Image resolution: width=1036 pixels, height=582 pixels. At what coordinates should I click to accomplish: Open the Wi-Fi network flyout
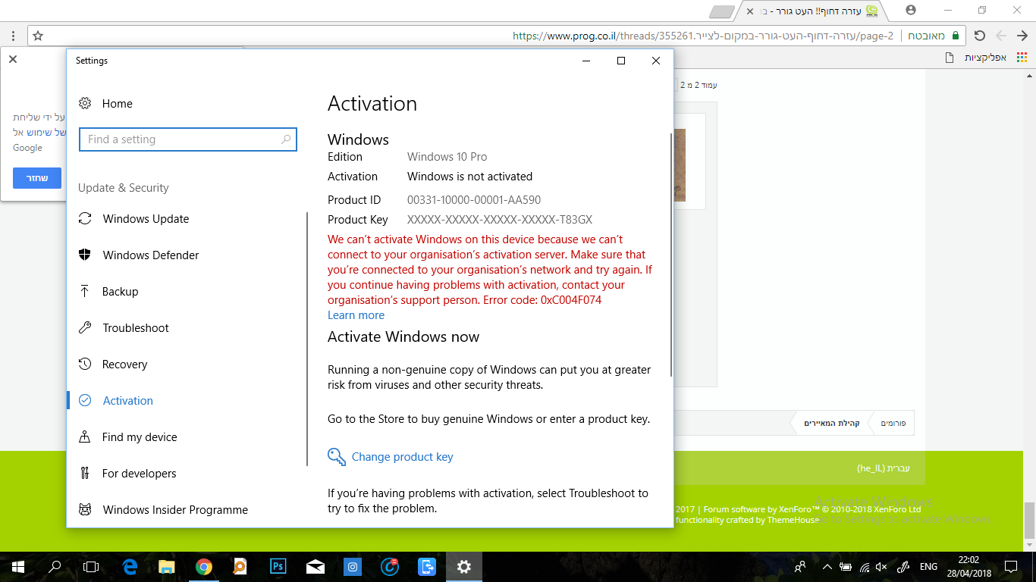pos(864,566)
